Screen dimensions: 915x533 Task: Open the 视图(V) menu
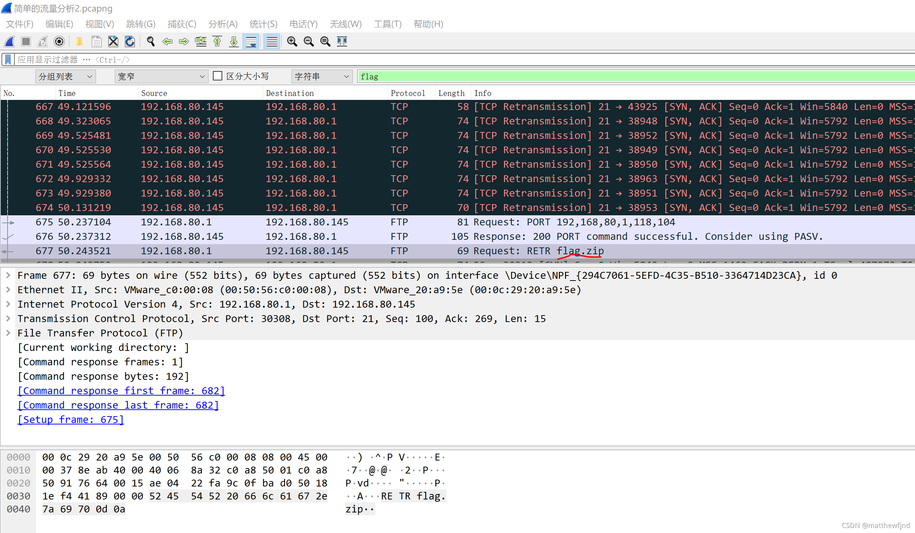[100, 24]
